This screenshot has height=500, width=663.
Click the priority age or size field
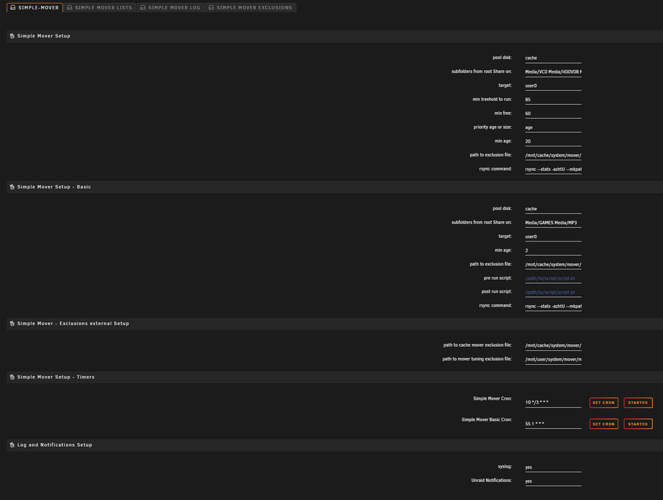pyautogui.click(x=553, y=127)
